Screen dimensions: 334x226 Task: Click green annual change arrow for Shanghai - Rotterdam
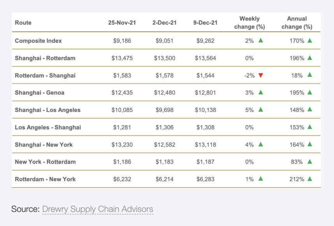click(x=310, y=58)
